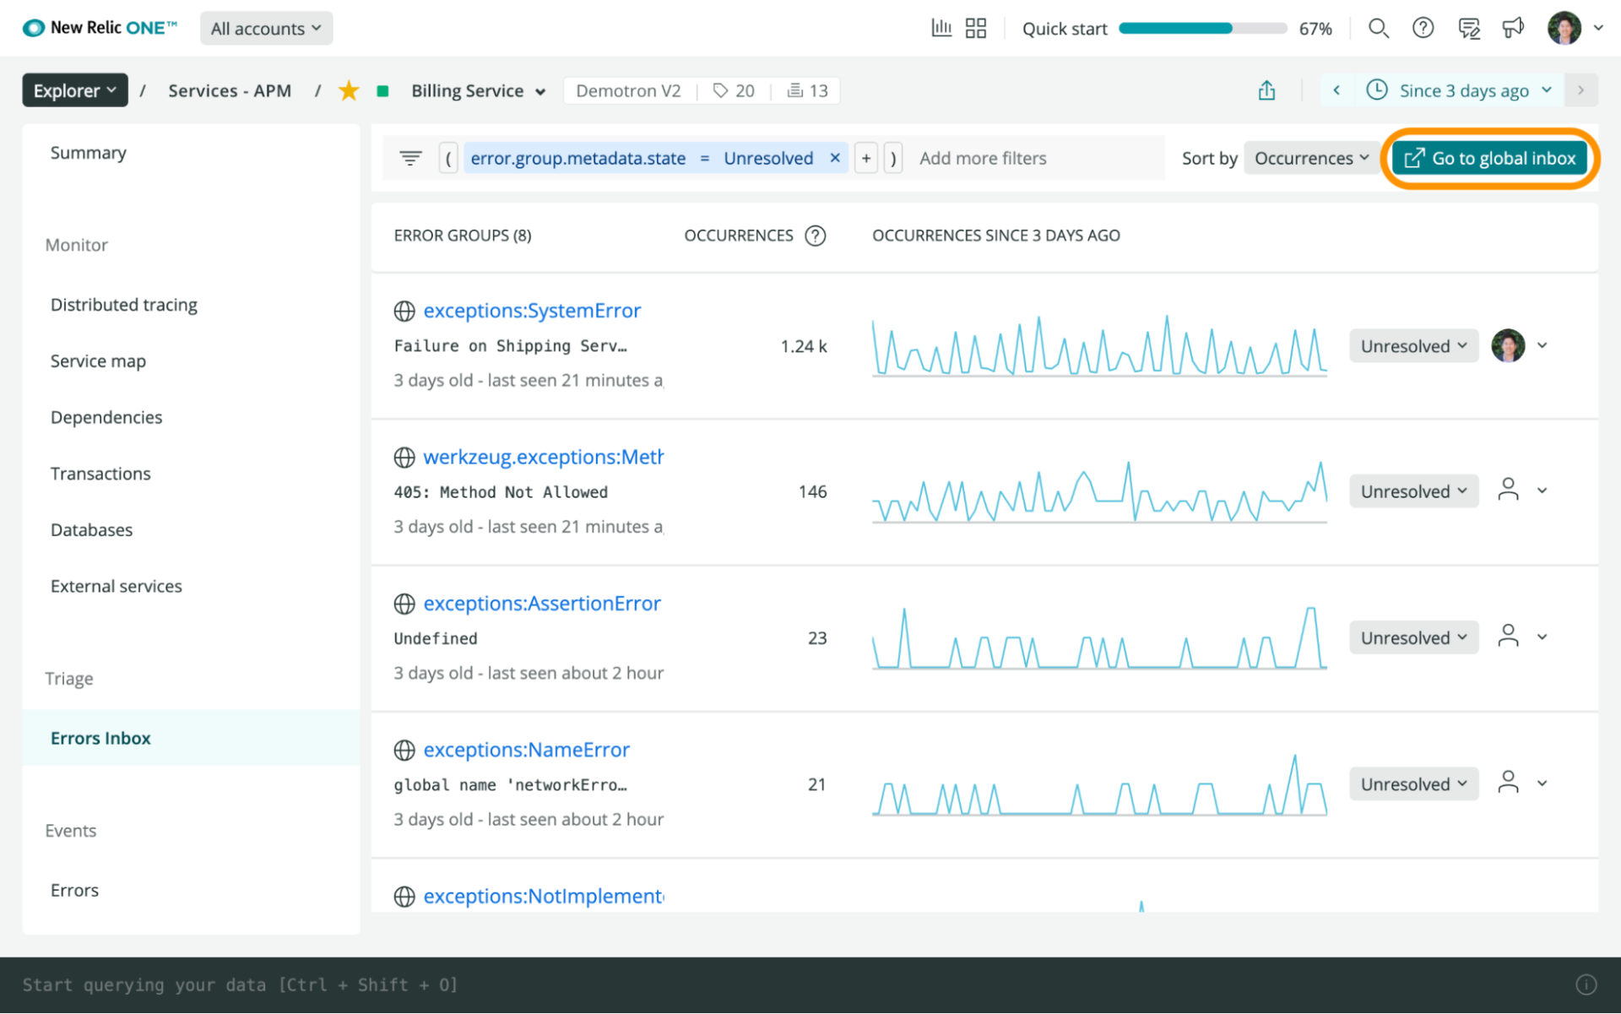Viewport: 1621px width, 1014px height.
Task: Open the dashboards grid icon
Action: [976, 28]
